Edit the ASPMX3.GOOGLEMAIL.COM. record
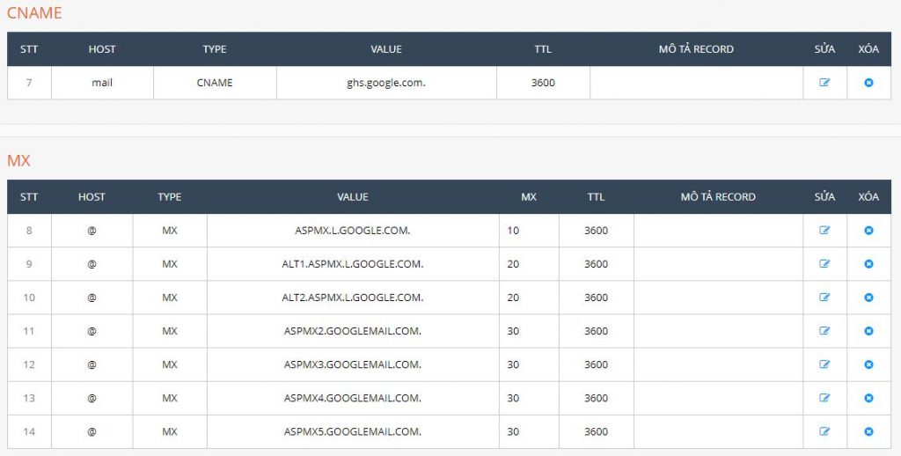 click(824, 364)
